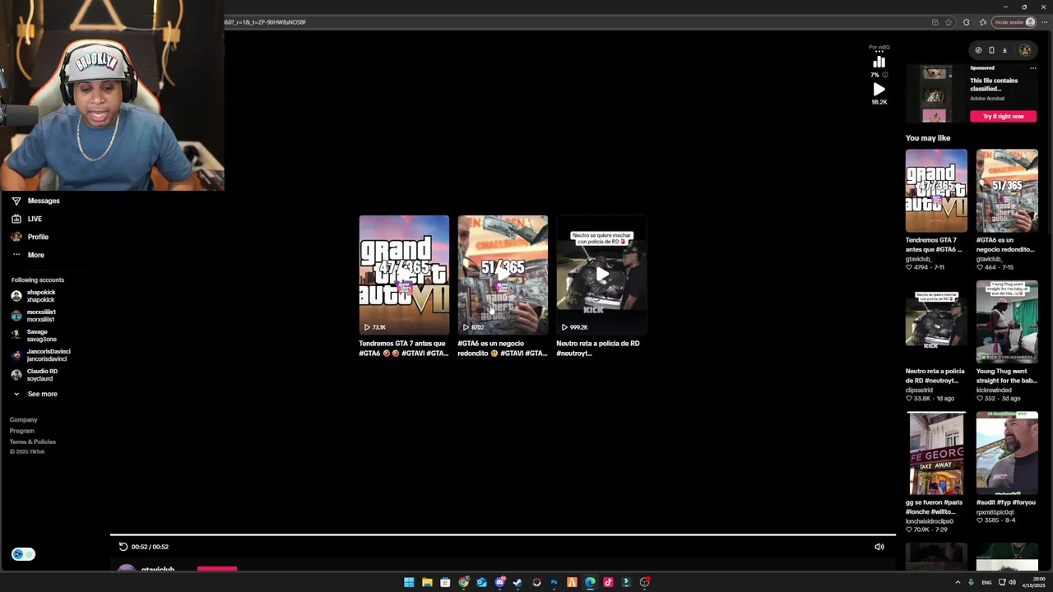Open File Explorer from taskbar
The width and height of the screenshot is (1053, 592).
427,582
